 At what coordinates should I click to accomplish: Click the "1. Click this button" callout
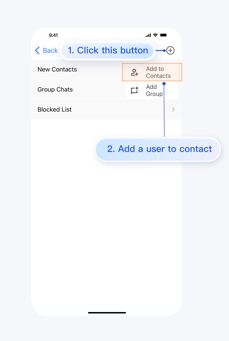(108, 51)
